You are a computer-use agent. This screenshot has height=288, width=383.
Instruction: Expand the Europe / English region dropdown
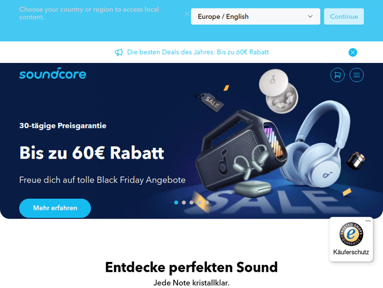255,16
